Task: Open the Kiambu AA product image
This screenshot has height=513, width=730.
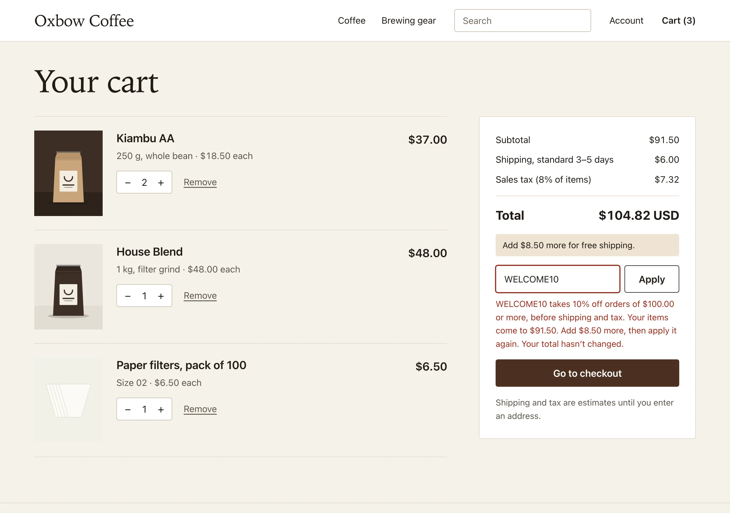Action: point(68,173)
